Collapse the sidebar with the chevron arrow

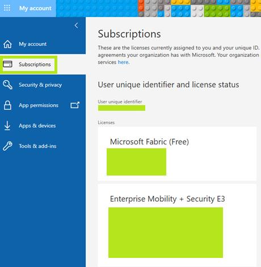tap(76, 26)
